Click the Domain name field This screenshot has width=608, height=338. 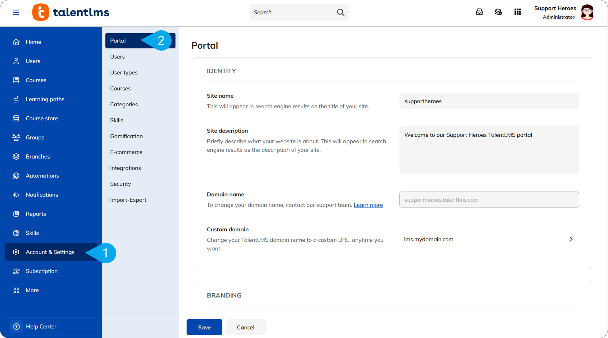[x=489, y=199]
